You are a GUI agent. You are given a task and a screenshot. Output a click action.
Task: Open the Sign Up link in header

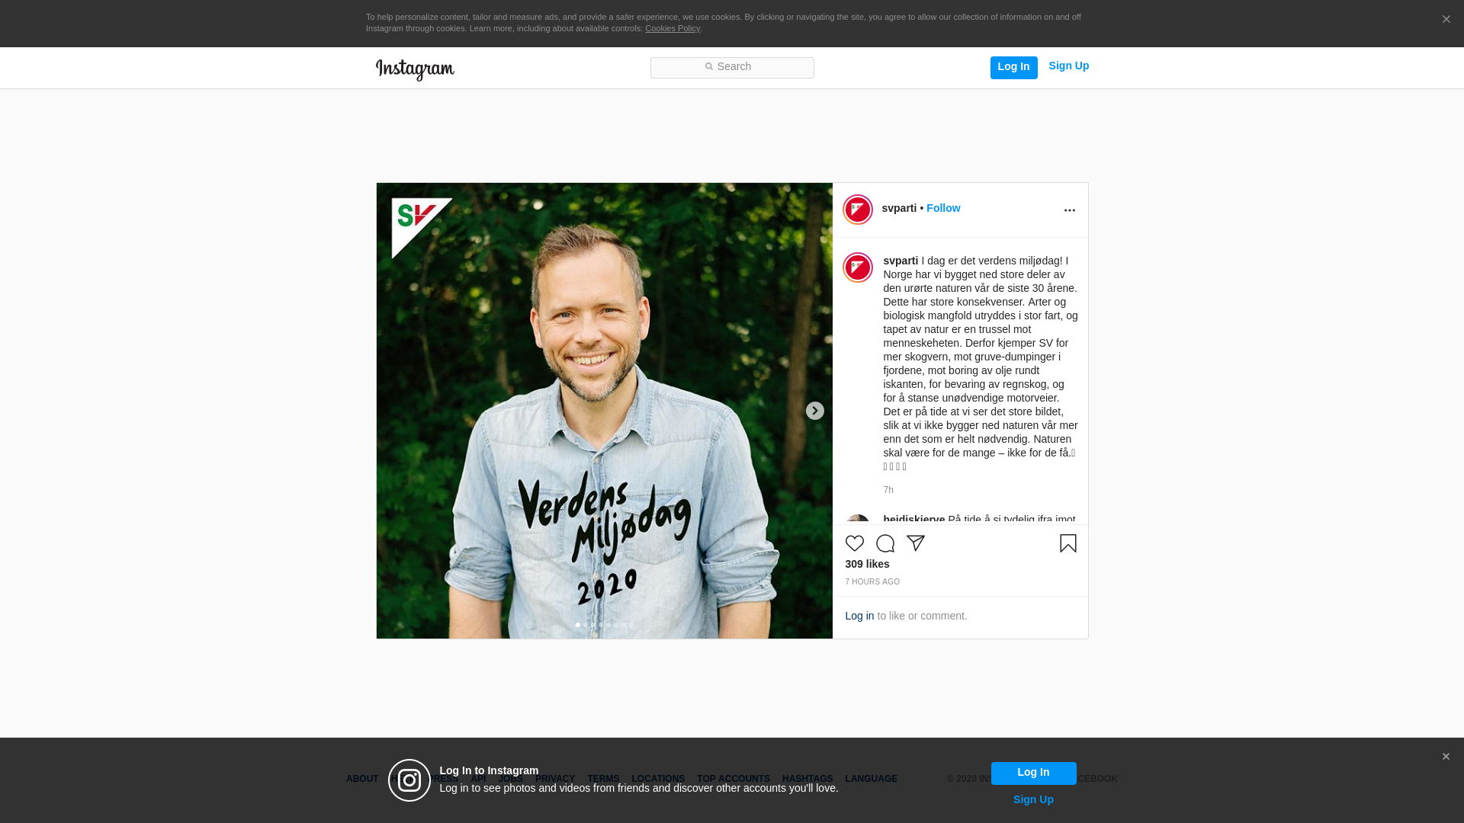[1069, 66]
